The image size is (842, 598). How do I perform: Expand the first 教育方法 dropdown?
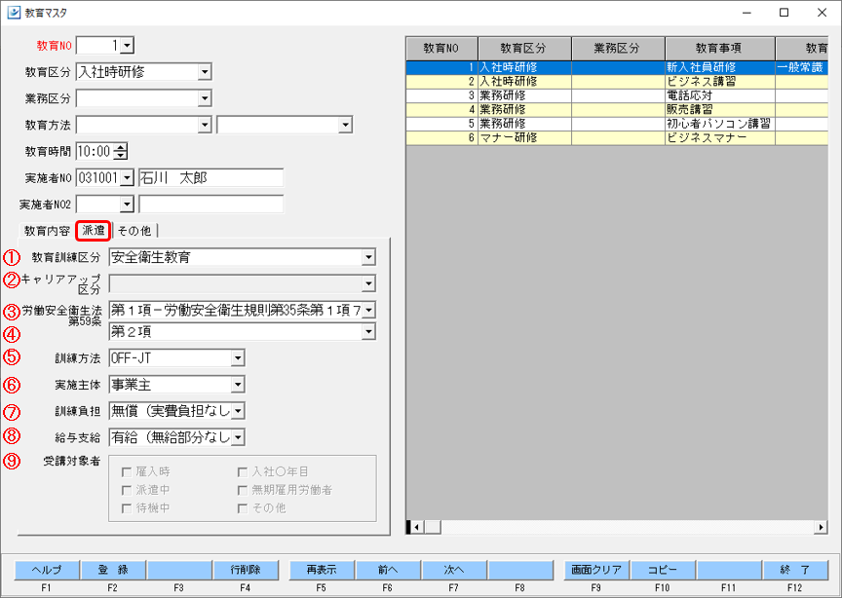coord(205,125)
